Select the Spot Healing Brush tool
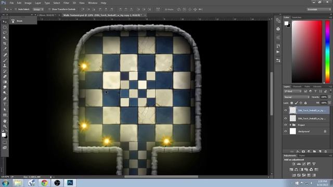Image resolution: width=333 pixels, height=187 pixels. pyautogui.click(x=5, y=55)
